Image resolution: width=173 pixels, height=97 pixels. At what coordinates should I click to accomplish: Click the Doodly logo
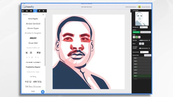(x=28, y=7)
